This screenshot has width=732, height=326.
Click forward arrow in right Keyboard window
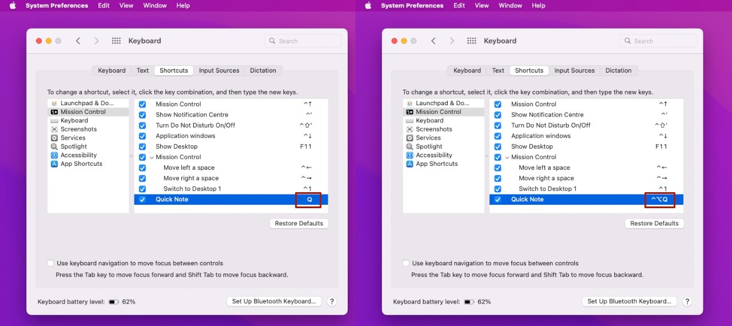tap(452, 41)
